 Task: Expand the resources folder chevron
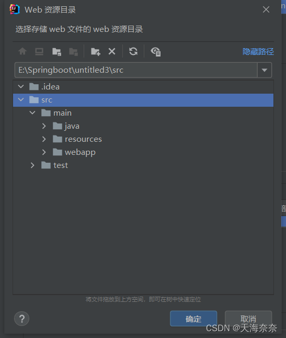click(x=44, y=139)
